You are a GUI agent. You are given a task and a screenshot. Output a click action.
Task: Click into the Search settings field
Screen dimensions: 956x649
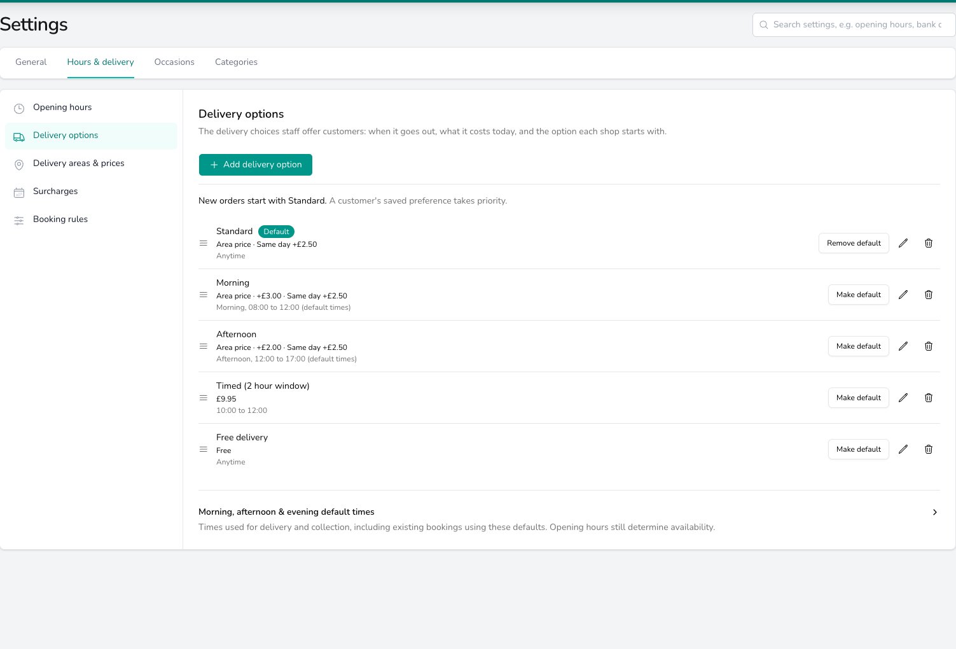point(854,25)
